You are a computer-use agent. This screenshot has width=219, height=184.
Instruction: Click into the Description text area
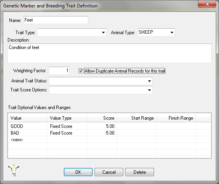(x=109, y=53)
